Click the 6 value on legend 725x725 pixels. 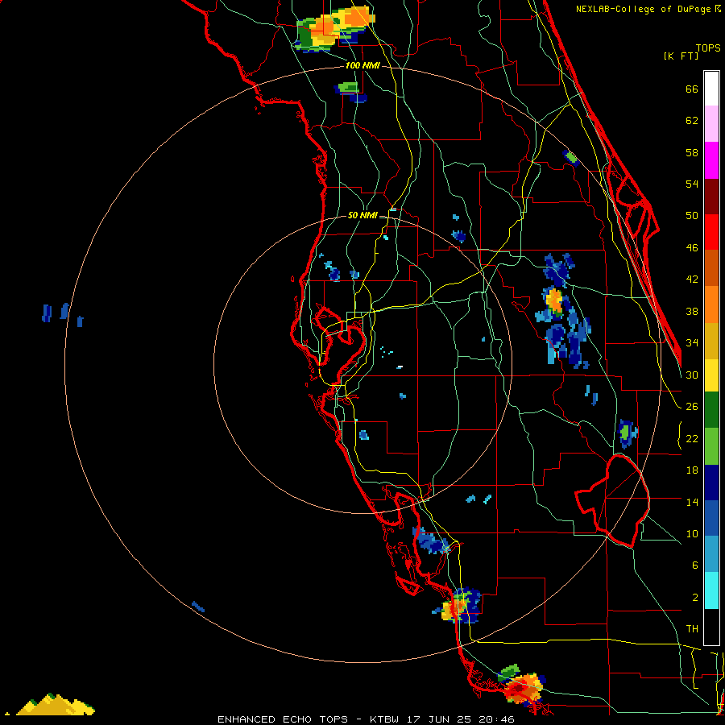coord(694,565)
